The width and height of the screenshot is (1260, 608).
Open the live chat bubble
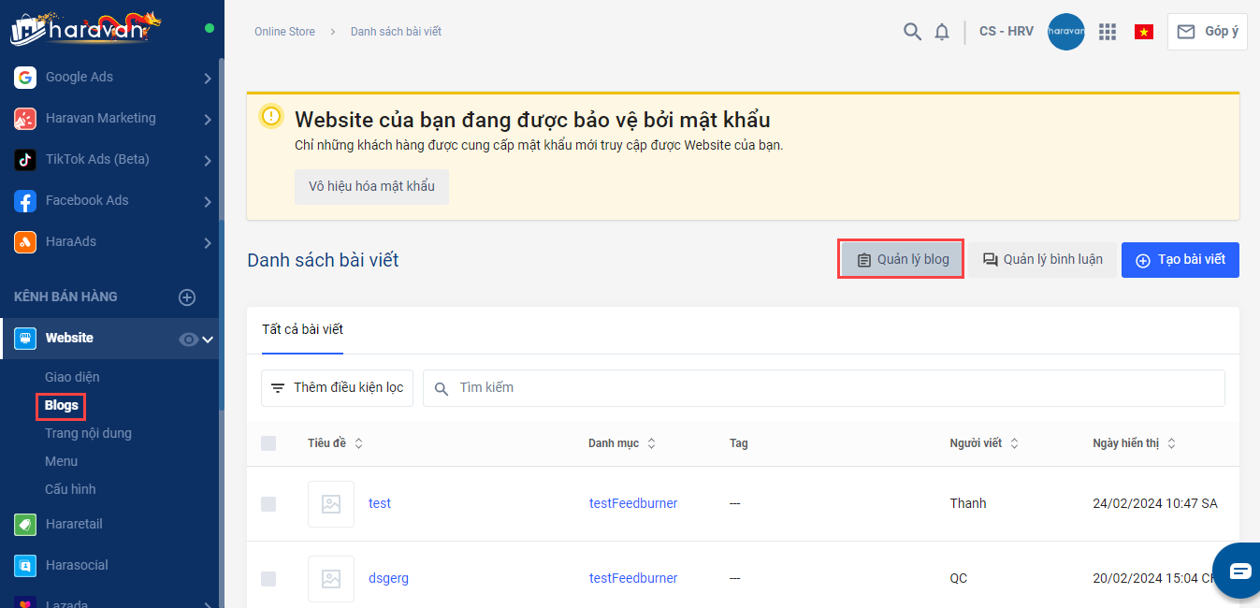(x=1239, y=571)
